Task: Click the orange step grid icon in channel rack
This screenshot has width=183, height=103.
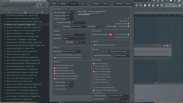Action: tap(168, 46)
